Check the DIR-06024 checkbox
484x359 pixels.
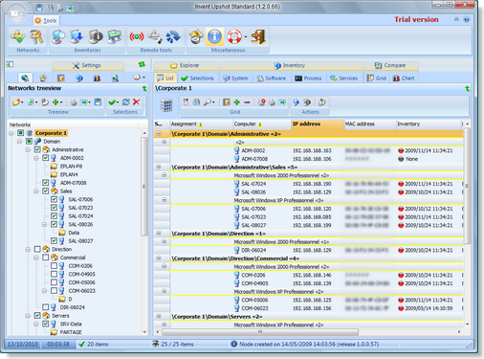pos(46,307)
